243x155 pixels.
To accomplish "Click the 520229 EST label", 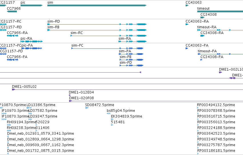I will (x=43, y=122).
